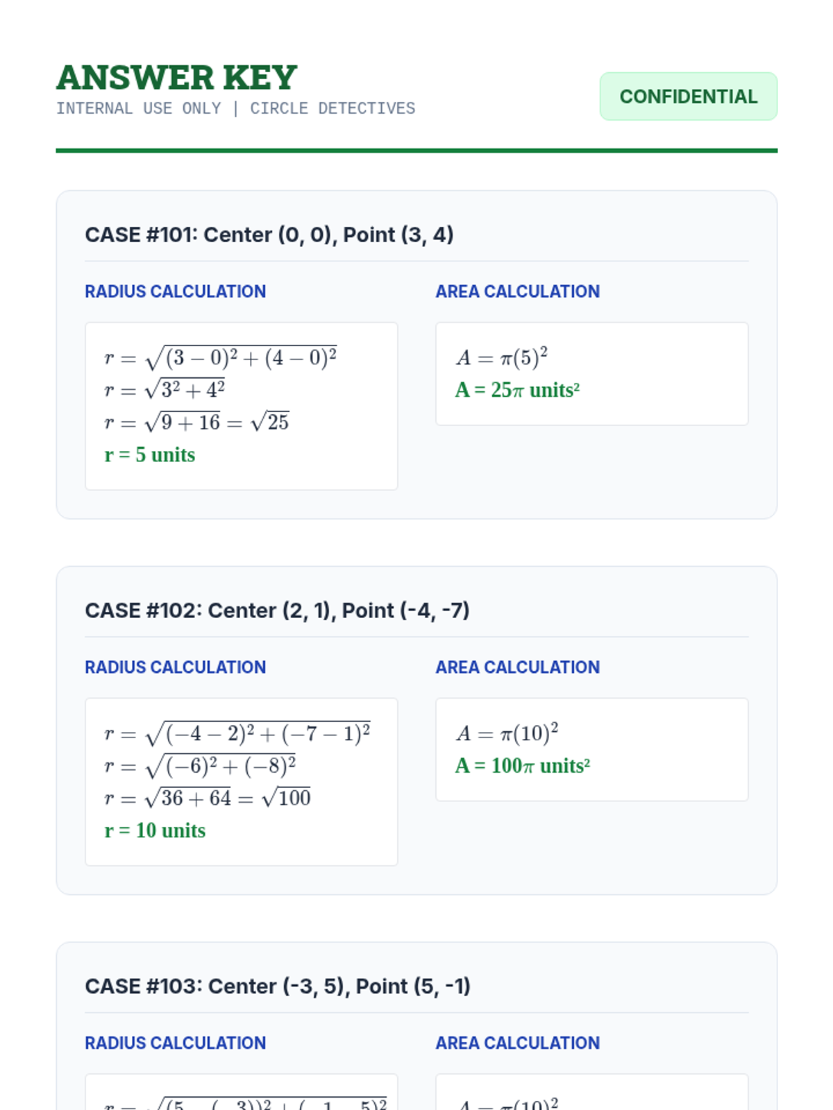Click the A = π(5)² formula

(x=502, y=357)
